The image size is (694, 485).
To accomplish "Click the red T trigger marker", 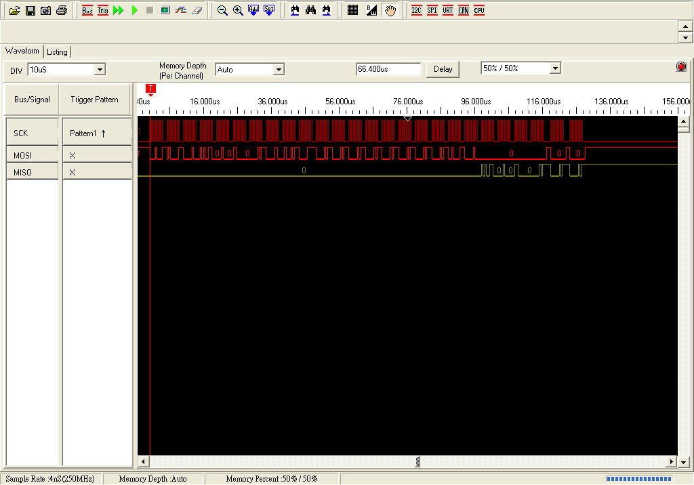I will (x=150, y=89).
